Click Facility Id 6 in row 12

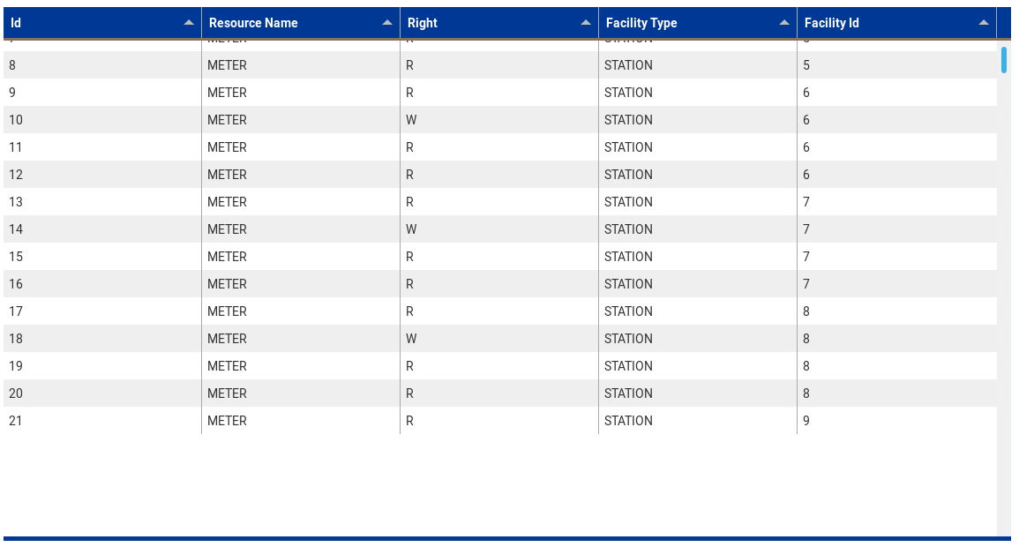pyautogui.click(x=806, y=174)
